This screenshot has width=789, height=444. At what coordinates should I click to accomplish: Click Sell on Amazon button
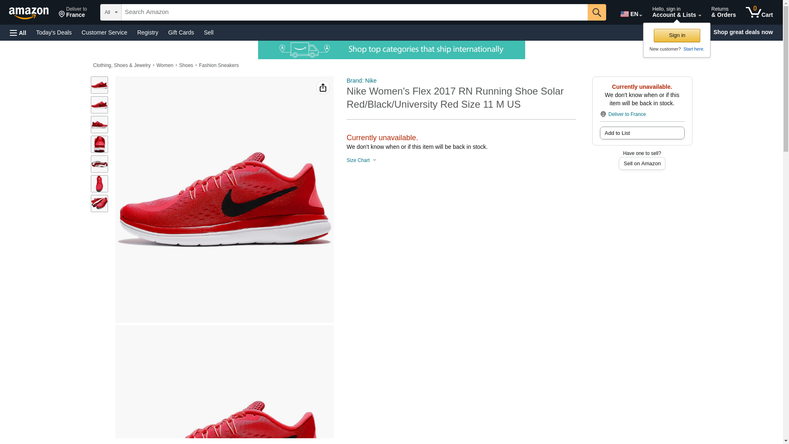pos(641,163)
